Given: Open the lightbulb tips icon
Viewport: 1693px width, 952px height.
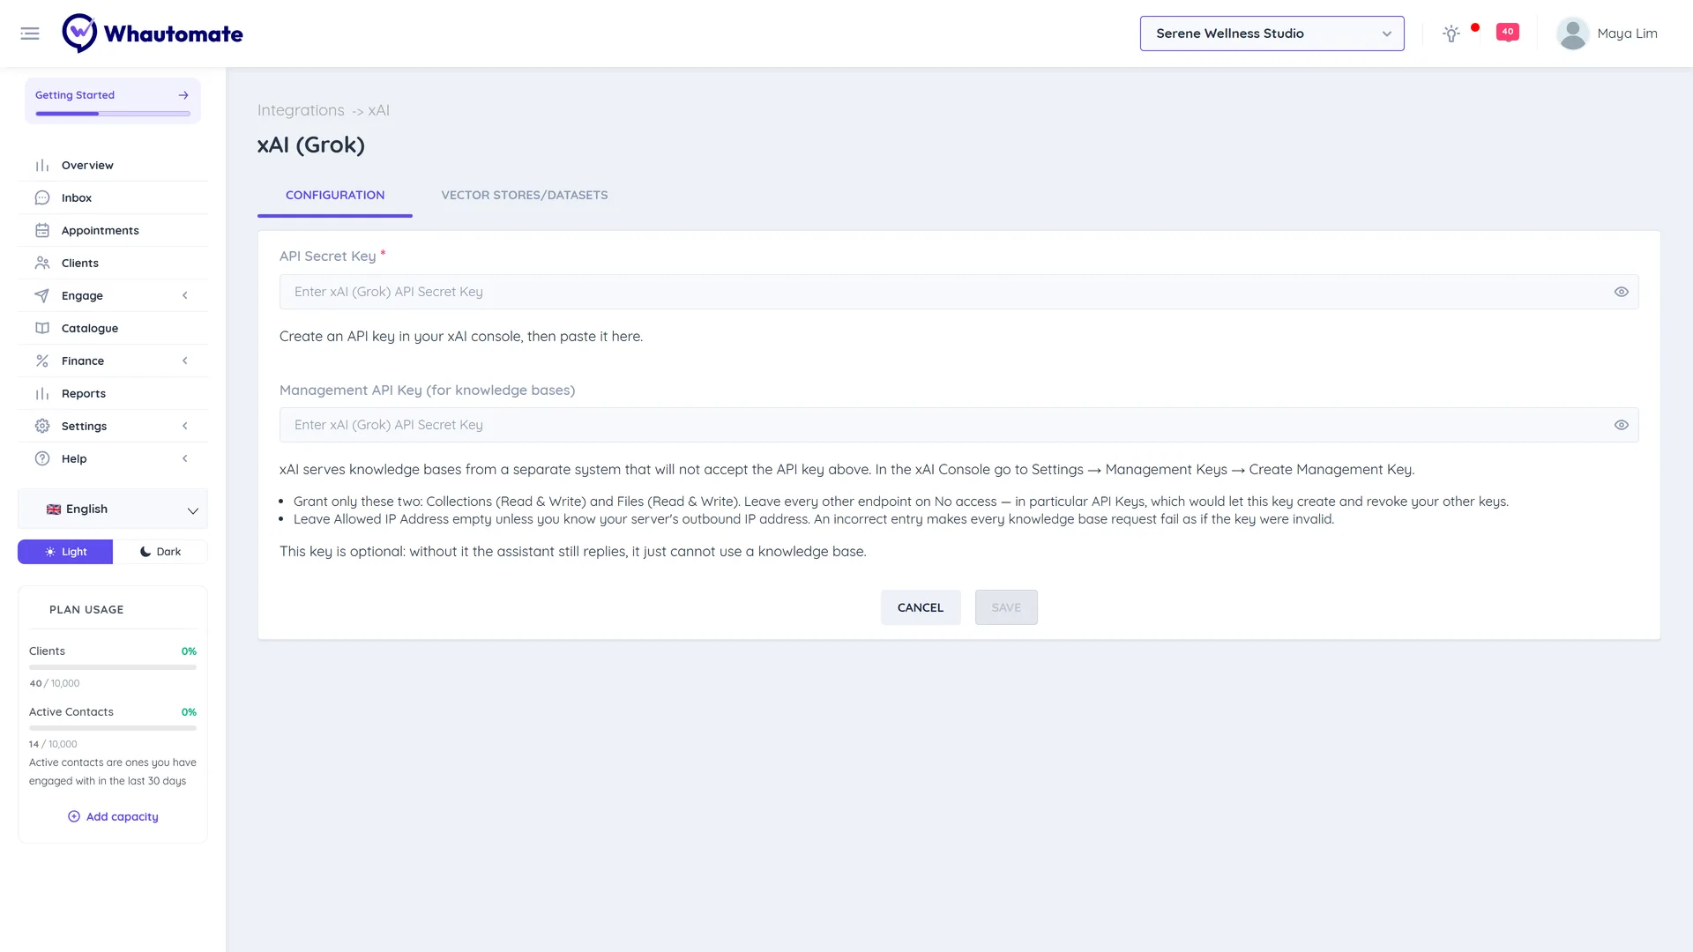Looking at the screenshot, I should coord(1451,33).
